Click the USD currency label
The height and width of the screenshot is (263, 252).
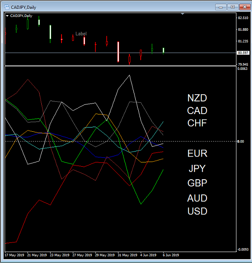[x=197, y=211]
